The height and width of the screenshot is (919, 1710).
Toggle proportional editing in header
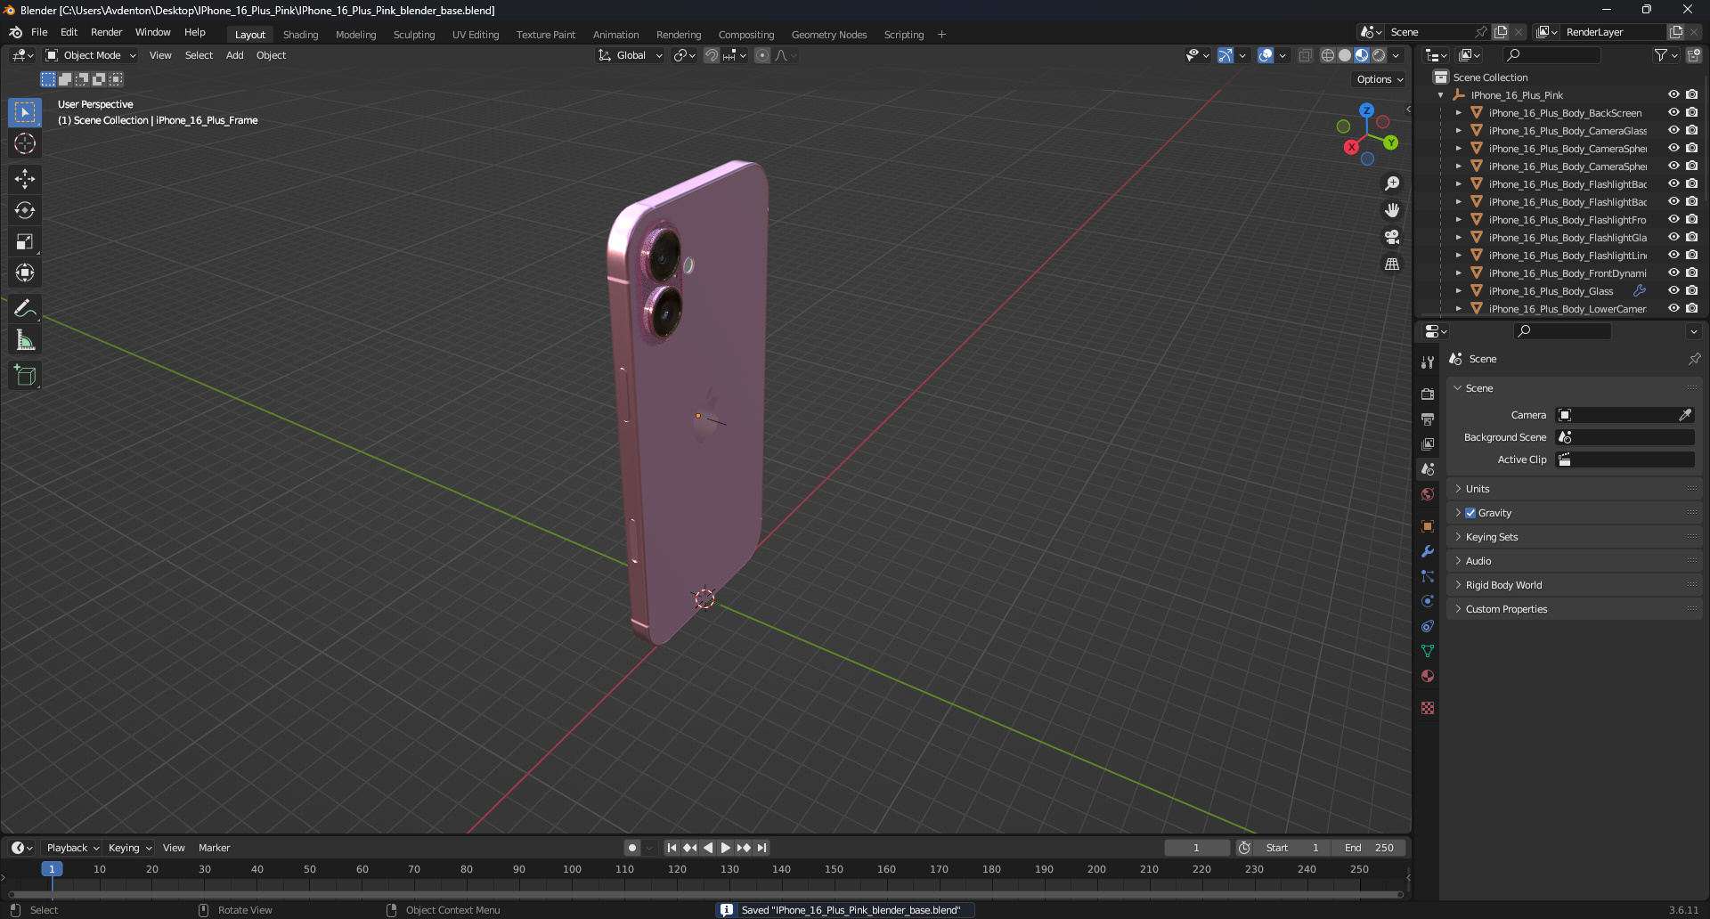coord(762,55)
